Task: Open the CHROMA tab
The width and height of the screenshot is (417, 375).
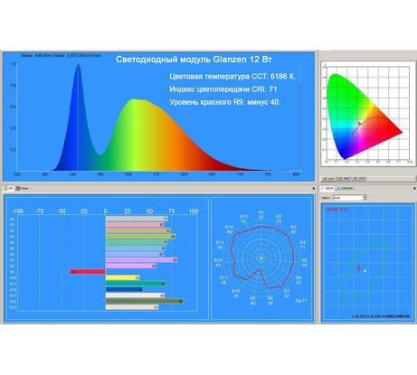Action: click(345, 189)
